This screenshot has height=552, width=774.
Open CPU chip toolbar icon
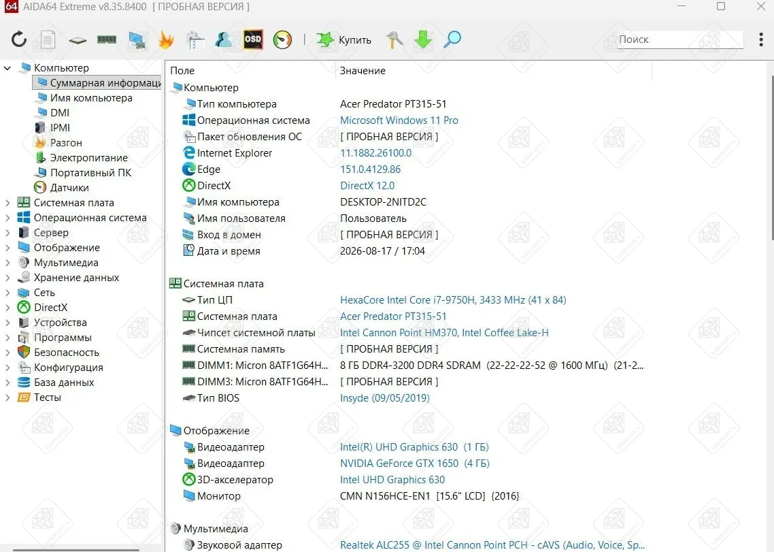(78, 40)
